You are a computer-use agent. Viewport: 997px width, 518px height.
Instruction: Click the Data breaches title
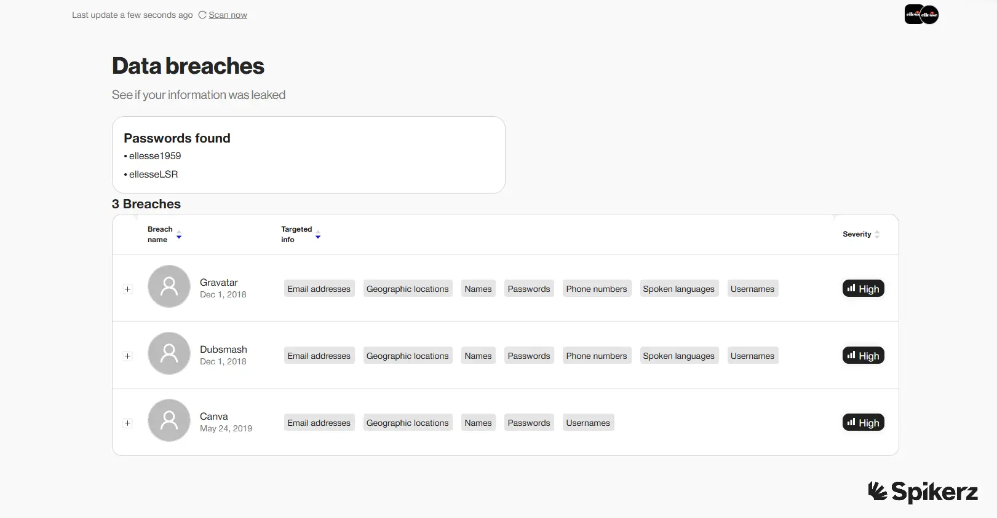188,66
